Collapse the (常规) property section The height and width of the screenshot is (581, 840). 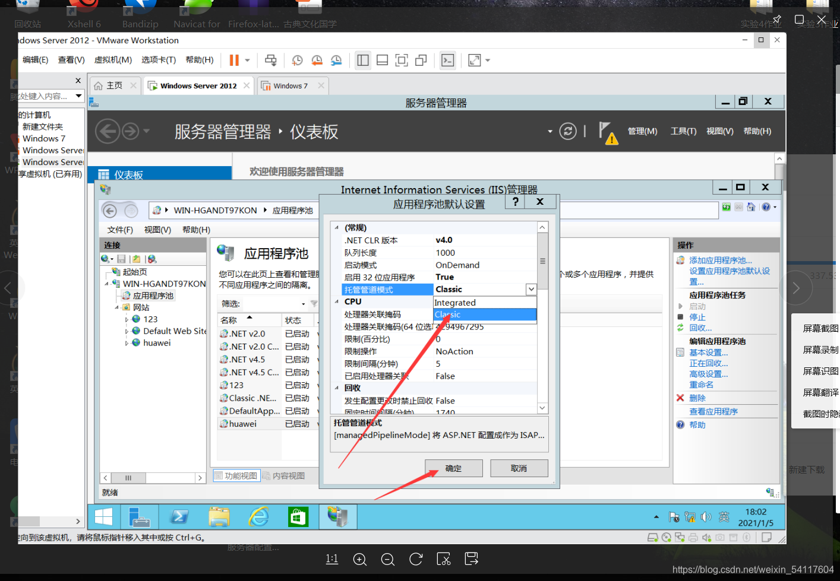coord(337,228)
